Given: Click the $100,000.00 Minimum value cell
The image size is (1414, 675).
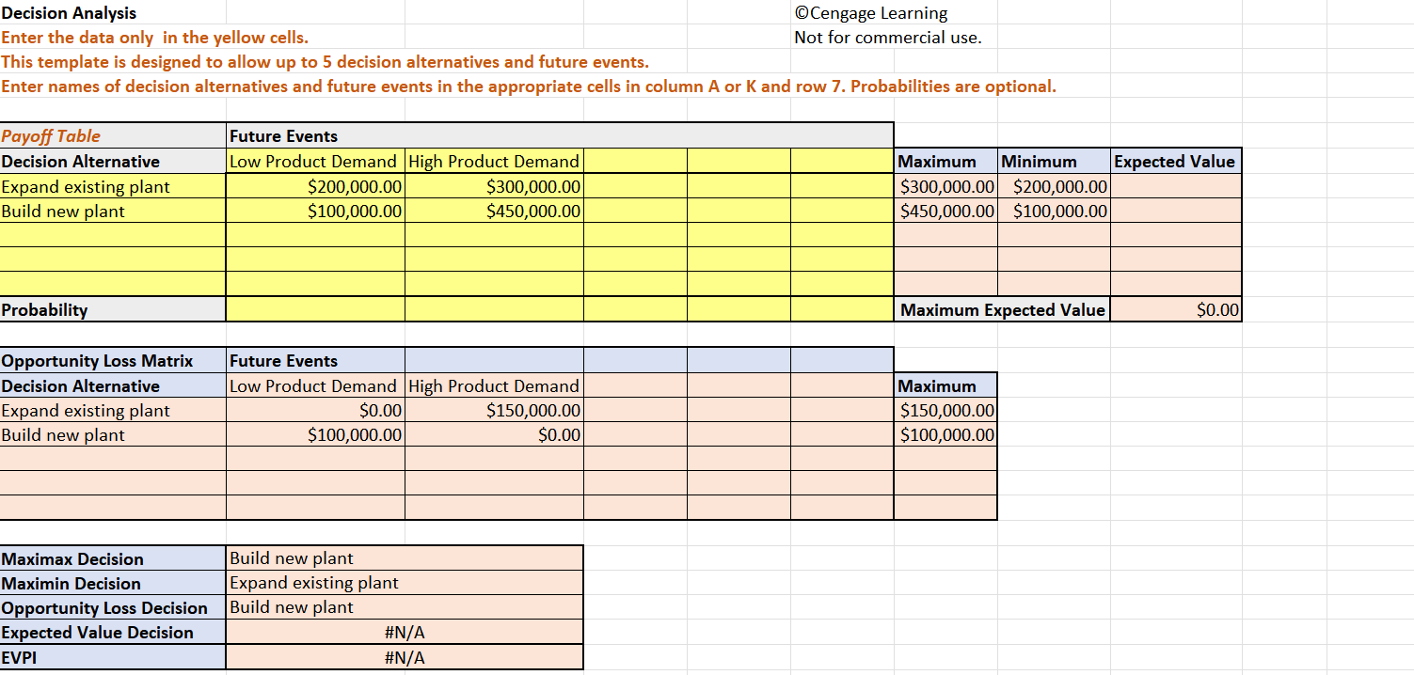Looking at the screenshot, I should click(1054, 211).
